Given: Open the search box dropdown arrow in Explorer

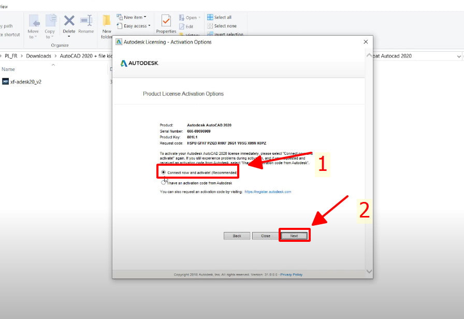Looking at the screenshot, I should click(459, 56).
